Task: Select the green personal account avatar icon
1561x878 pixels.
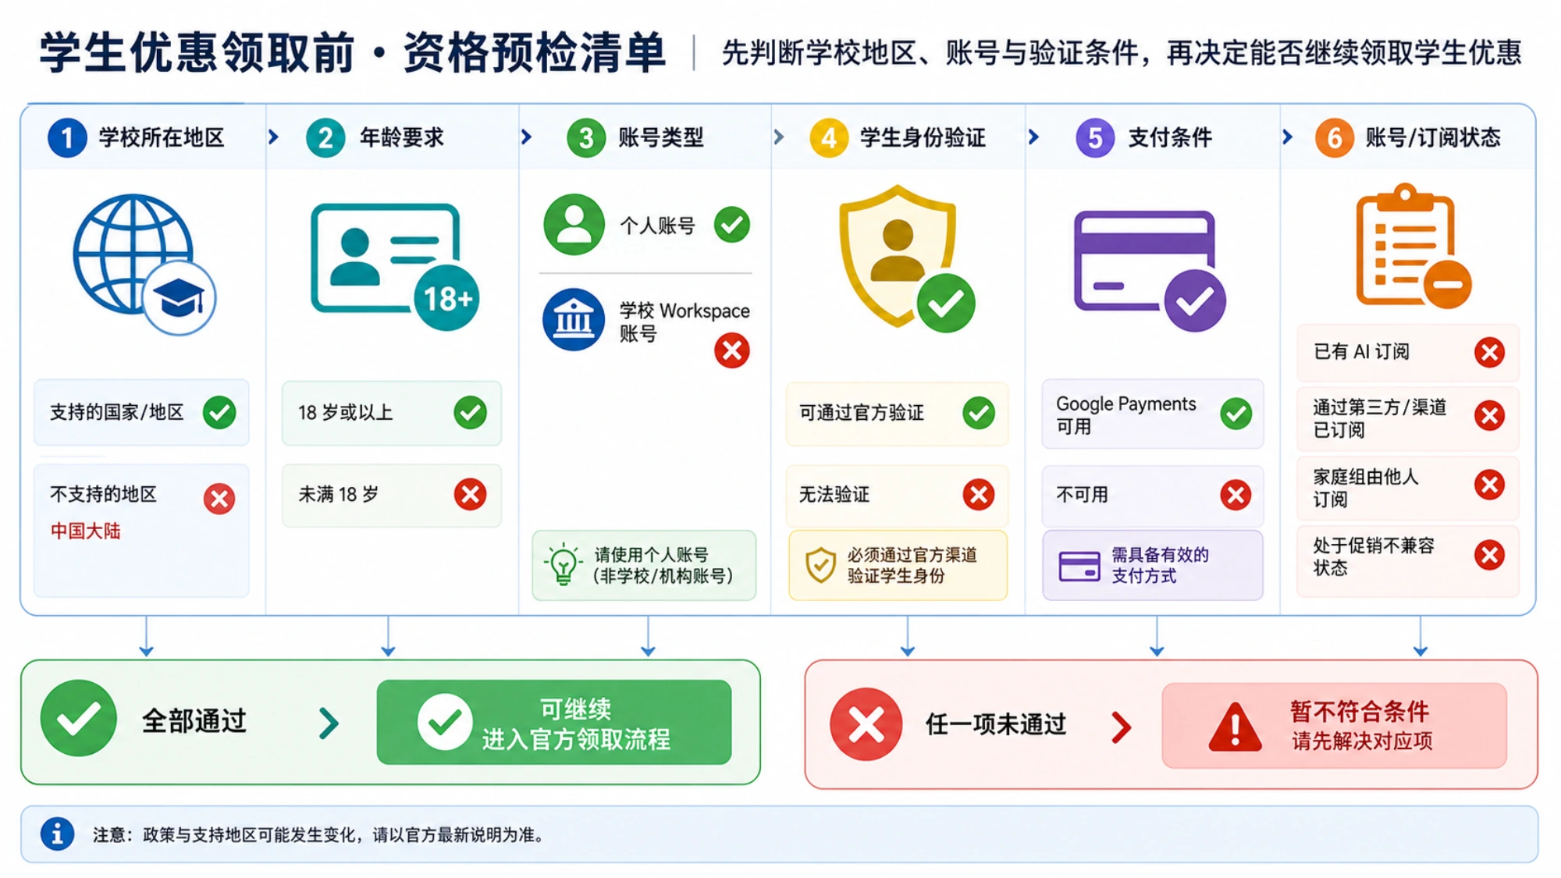Action: coord(574,225)
